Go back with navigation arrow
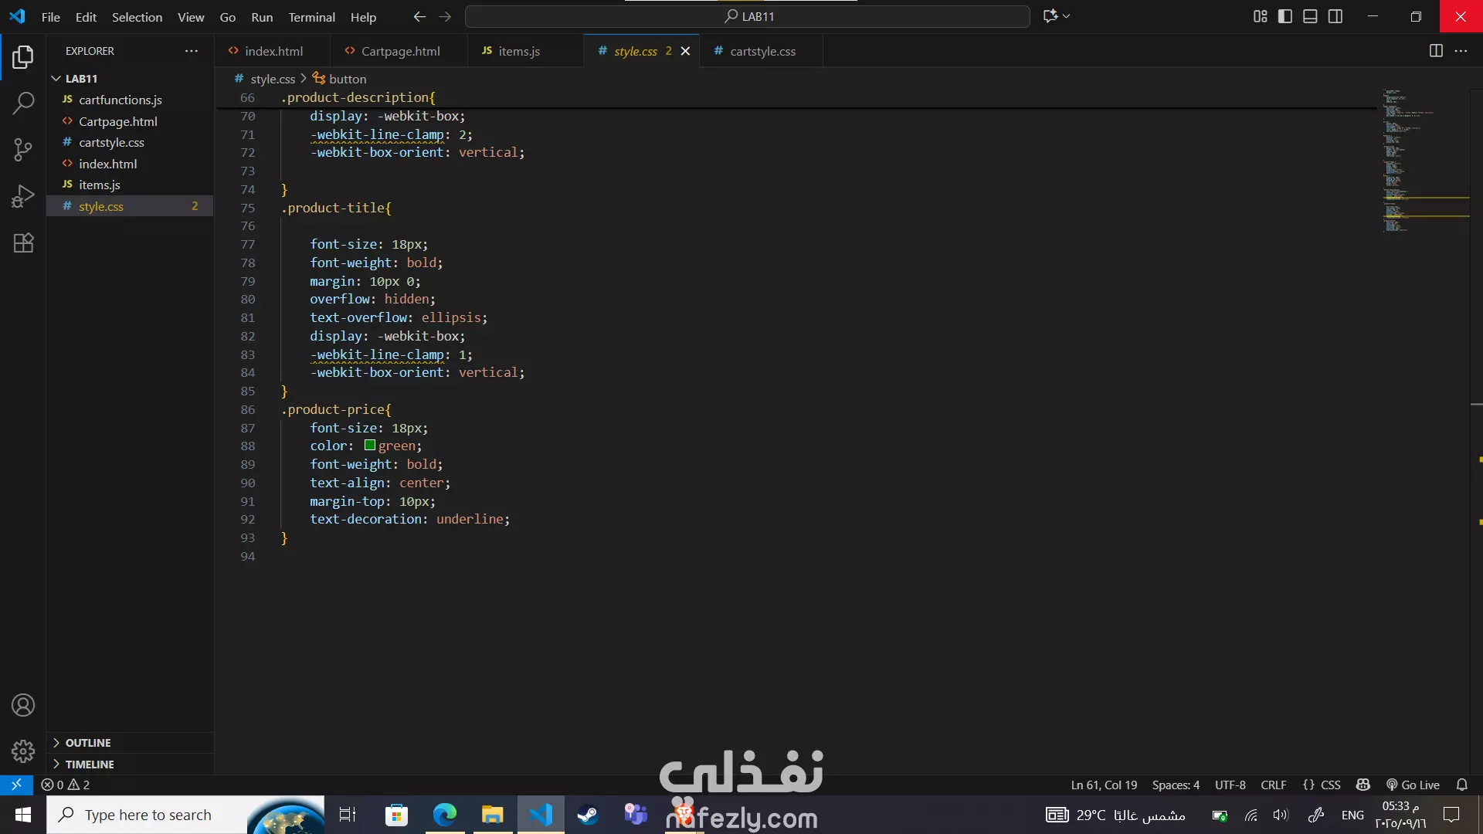The height and width of the screenshot is (834, 1483). tap(419, 16)
